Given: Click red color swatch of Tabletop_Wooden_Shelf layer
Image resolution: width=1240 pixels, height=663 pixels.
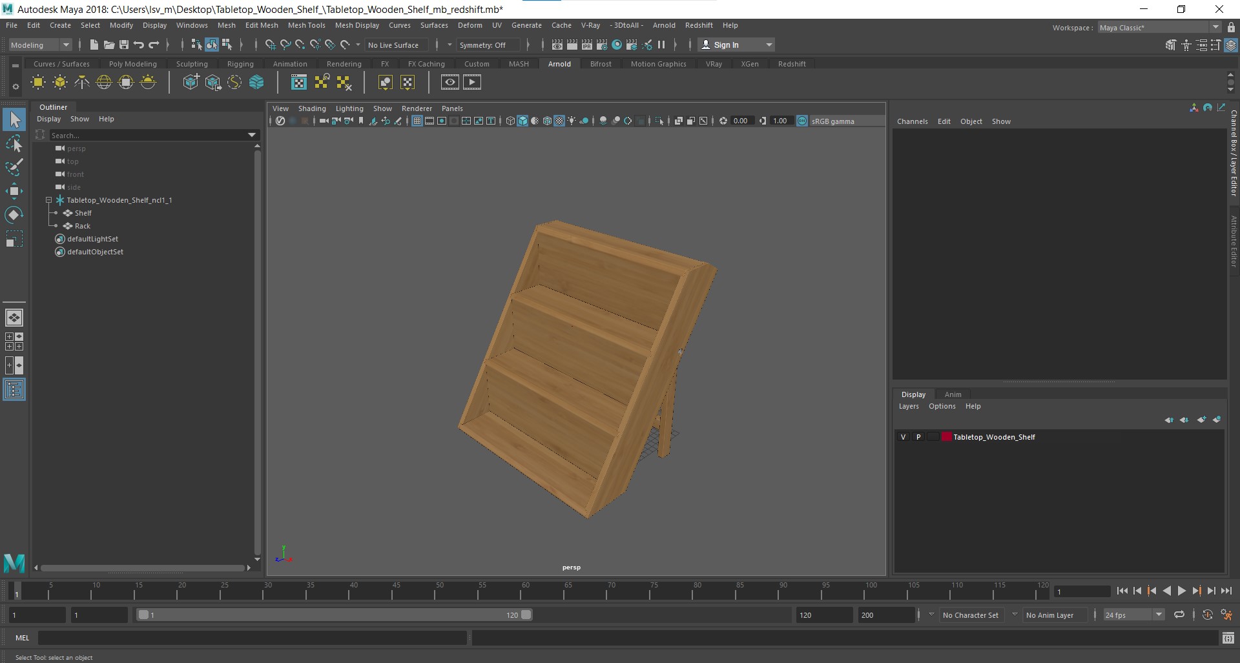Looking at the screenshot, I should [x=947, y=437].
